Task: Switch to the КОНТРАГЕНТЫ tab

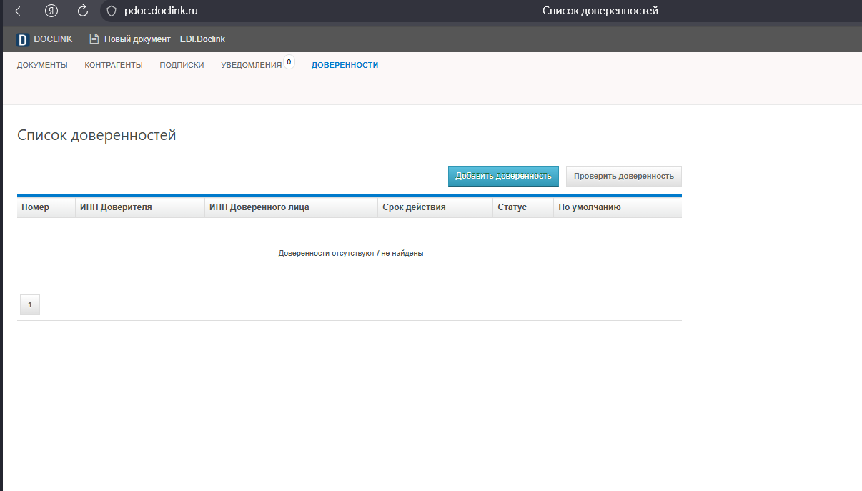Action: (114, 65)
